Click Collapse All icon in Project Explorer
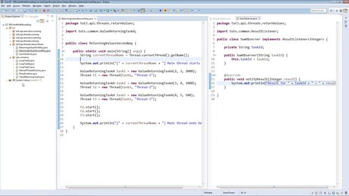The height and width of the screenshot is (196, 349). tap(38, 21)
